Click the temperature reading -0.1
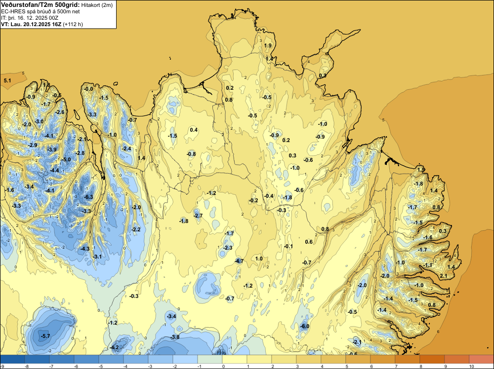Image resolution: width=494 pixels, height=369 pixels. (x=288, y=246)
